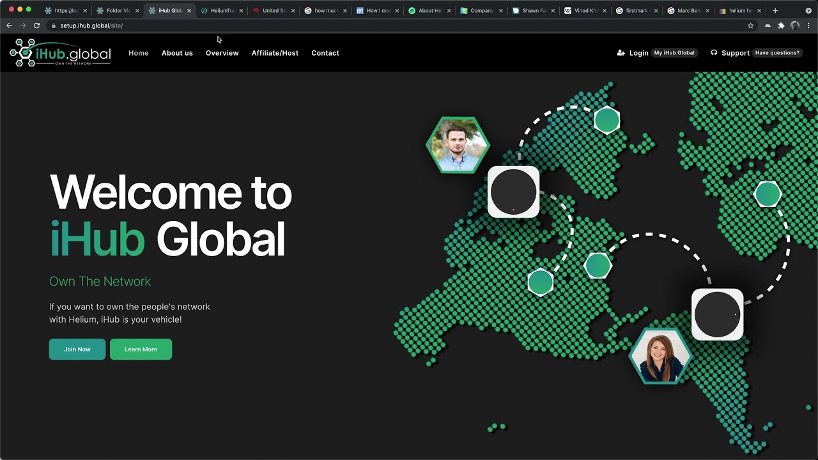818x460 pixels.
Task: Click the man's hexagon portrait on the map
Action: (x=458, y=145)
